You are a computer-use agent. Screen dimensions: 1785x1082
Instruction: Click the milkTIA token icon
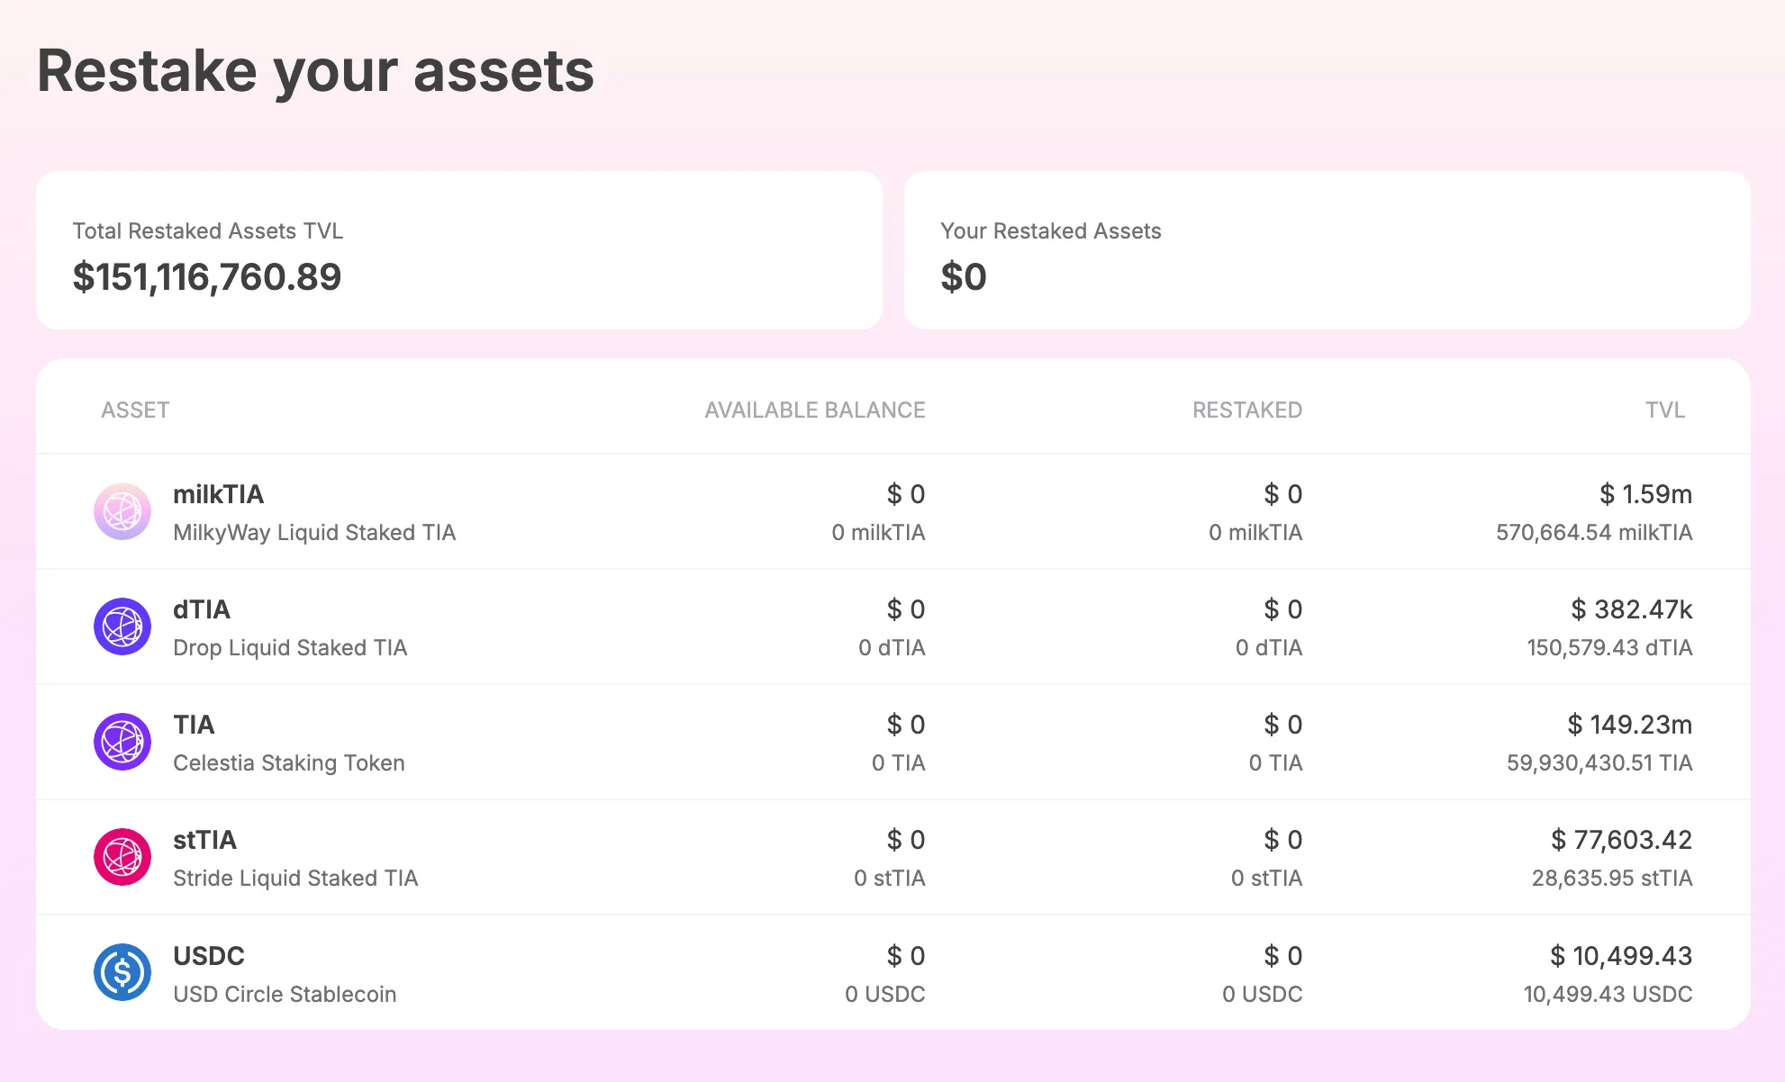122,511
